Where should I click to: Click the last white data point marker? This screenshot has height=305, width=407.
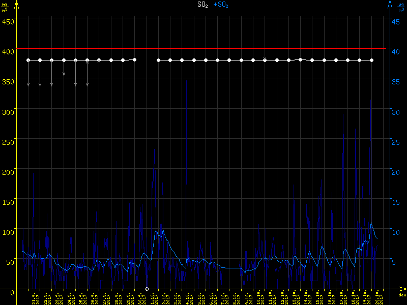371,60
